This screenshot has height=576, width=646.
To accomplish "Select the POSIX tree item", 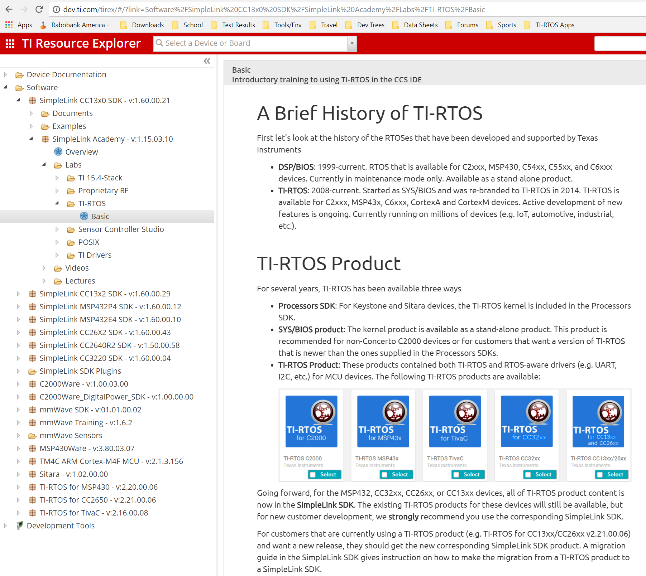I will 89,242.
